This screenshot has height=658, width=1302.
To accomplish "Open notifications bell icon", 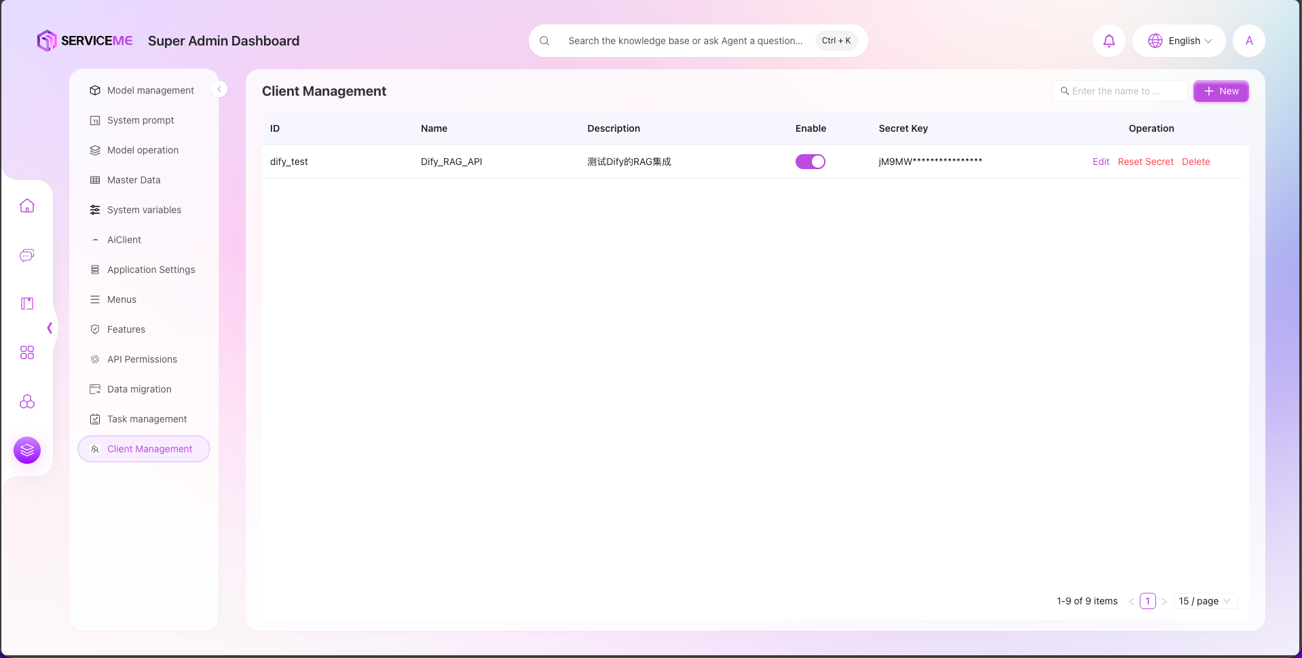I will click(1109, 41).
